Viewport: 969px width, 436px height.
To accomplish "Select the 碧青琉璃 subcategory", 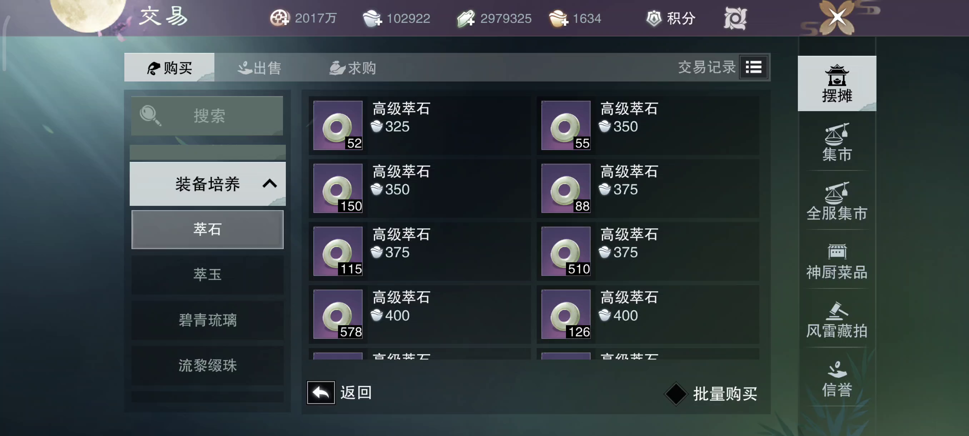I will click(x=208, y=320).
